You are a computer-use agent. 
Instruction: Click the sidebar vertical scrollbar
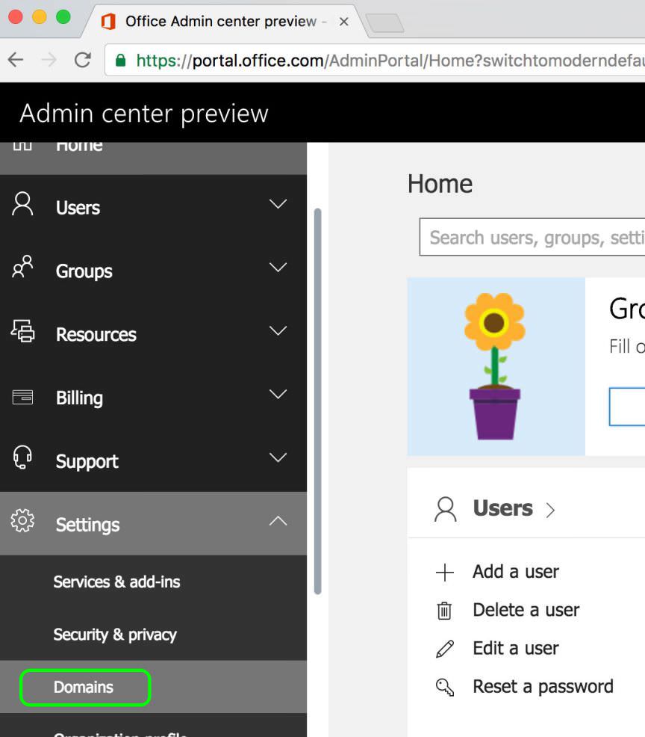pyautogui.click(x=318, y=401)
